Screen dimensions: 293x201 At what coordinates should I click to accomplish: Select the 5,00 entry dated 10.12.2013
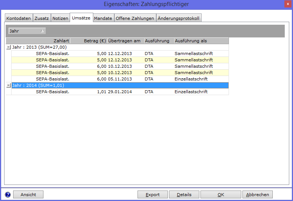coord(120,73)
